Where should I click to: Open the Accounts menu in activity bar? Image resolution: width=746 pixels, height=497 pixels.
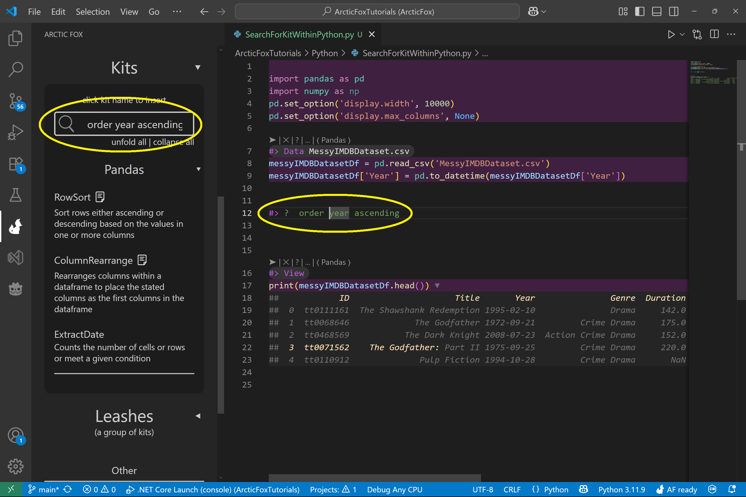tap(16, 435)
